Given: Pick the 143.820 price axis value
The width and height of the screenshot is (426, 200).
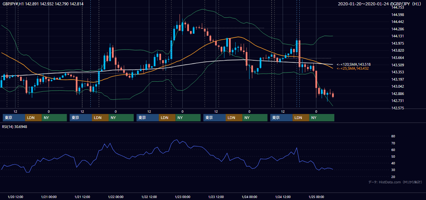Looking at the screenshot, I should (398, 51).
